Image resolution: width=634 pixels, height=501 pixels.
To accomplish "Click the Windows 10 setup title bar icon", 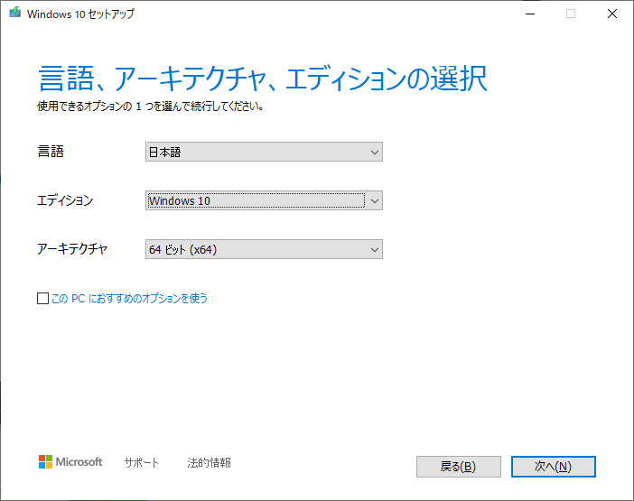I will pyautogui.click(x=15, y=13).
